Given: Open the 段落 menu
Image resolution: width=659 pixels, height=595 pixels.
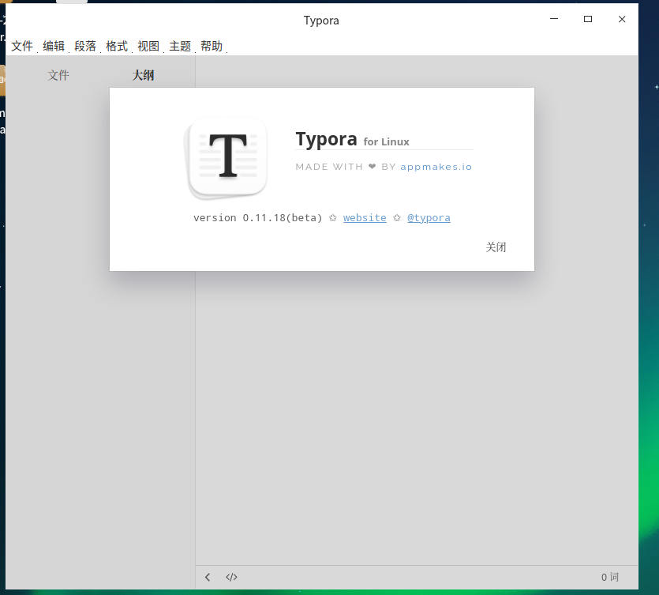Looking at the screenshot, I should click(85, 47).
